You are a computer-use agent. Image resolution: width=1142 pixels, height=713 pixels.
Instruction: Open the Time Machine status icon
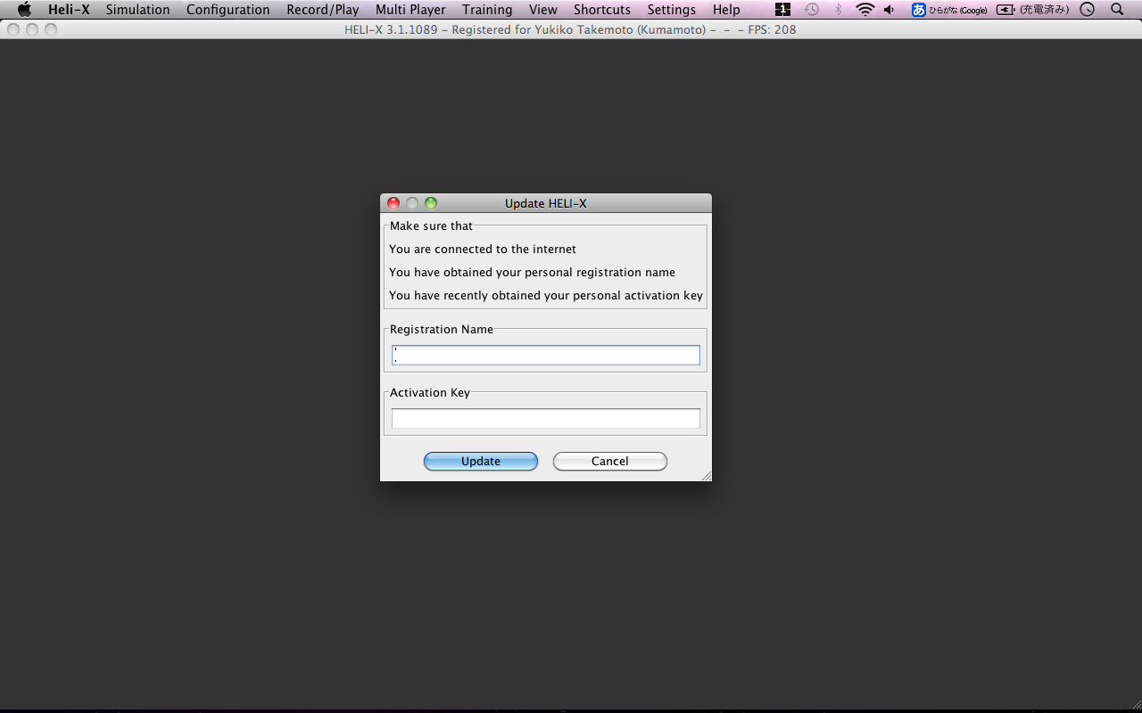pos(811,10)
